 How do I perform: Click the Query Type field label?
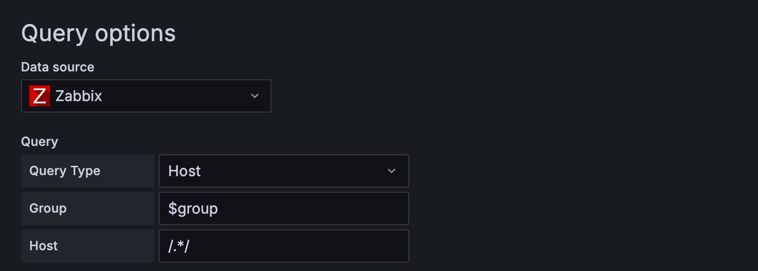tap(65, 171)
